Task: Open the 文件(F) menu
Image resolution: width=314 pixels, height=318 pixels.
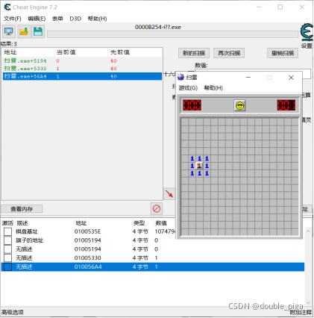Action: [x=13, y=19]
